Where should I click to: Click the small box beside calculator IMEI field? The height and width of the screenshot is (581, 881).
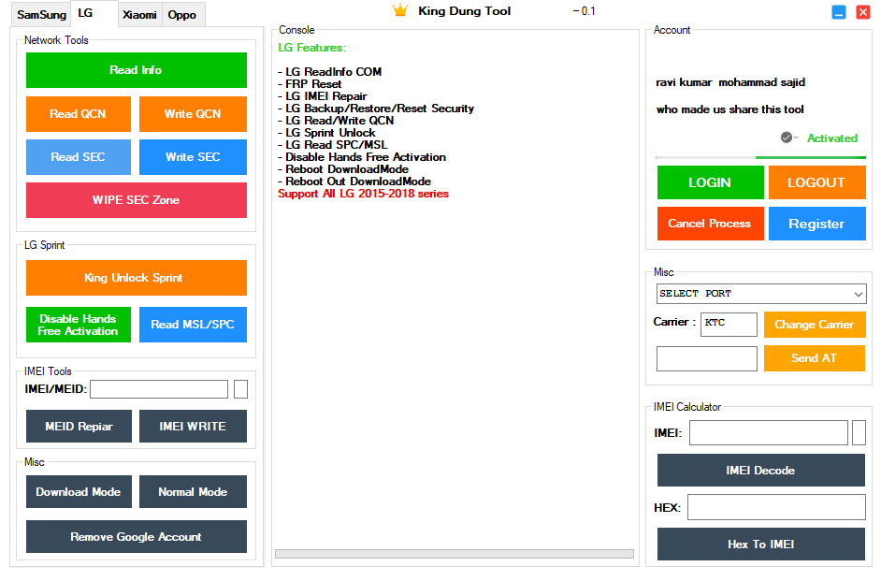[x=859, y=432]
